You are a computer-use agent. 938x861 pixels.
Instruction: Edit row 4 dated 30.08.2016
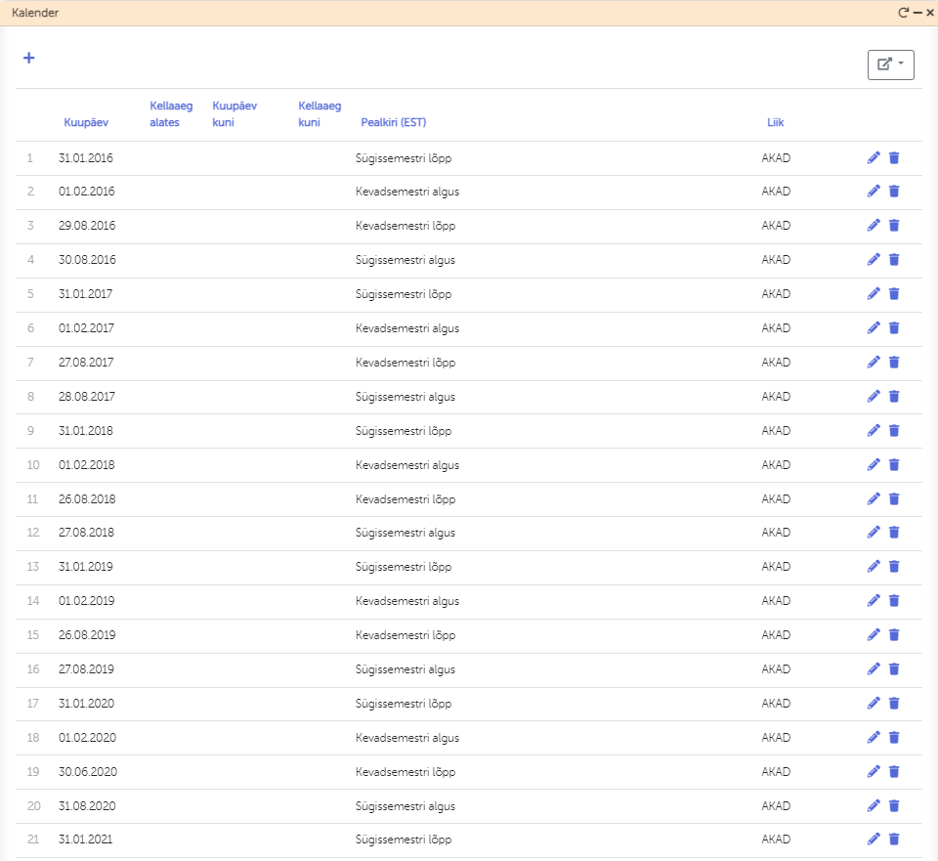pos(874,260)
